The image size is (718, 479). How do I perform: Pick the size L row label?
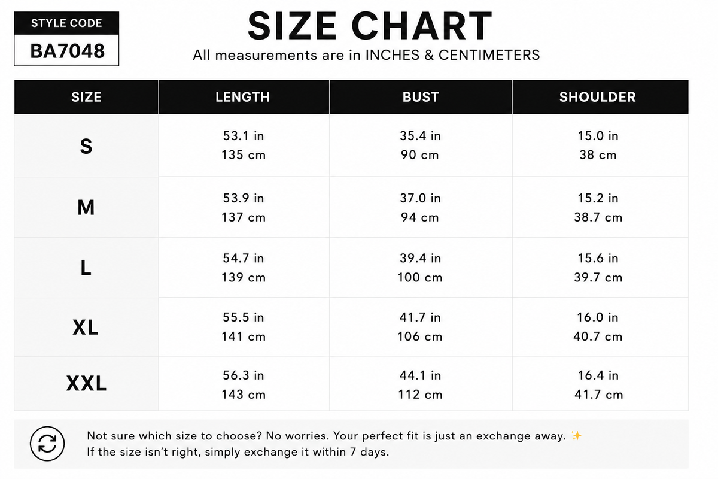86,268
